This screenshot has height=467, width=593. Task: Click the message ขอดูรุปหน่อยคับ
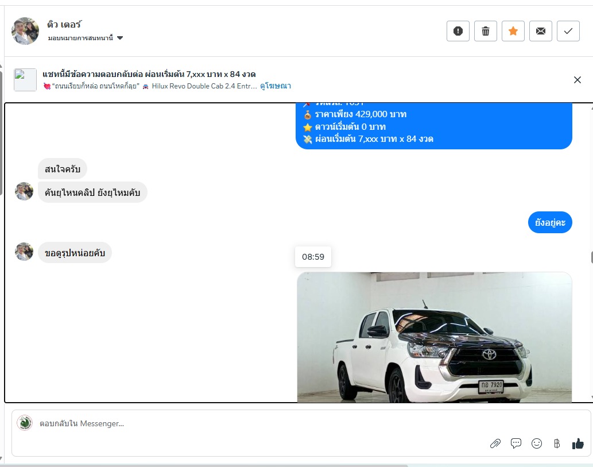[75, 252]
